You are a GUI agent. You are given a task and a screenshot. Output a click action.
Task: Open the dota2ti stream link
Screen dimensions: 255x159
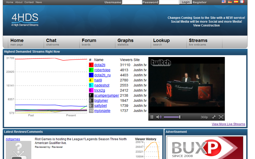point(99,65)
